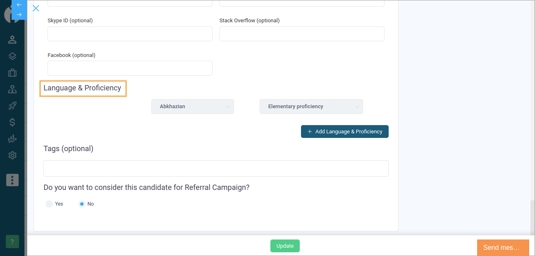The width and height of the screenshot is (535, 256).
Task: Click the Tags input field
Action: 216,168
